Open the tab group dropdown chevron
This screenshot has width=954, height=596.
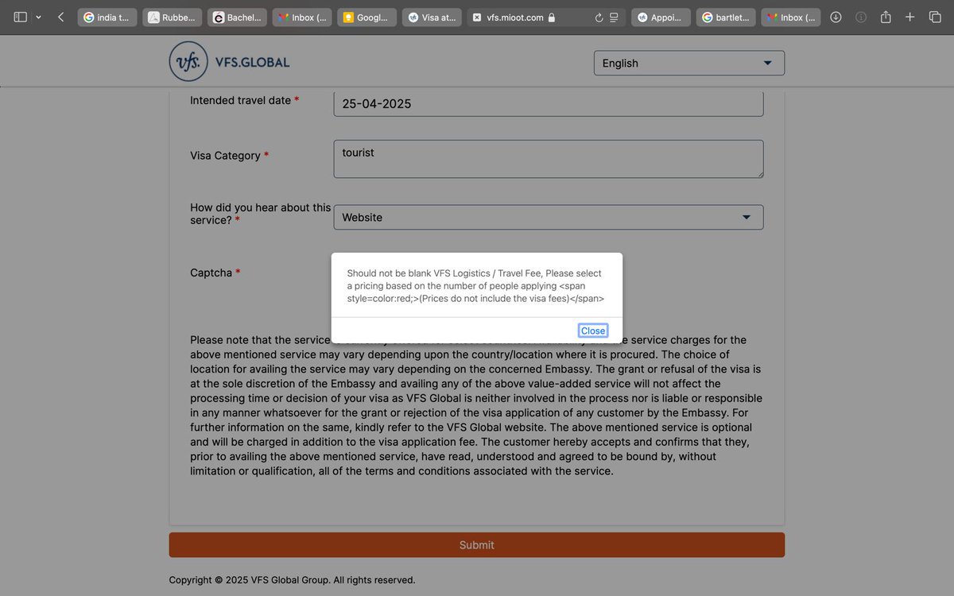[x=38, y=17]
